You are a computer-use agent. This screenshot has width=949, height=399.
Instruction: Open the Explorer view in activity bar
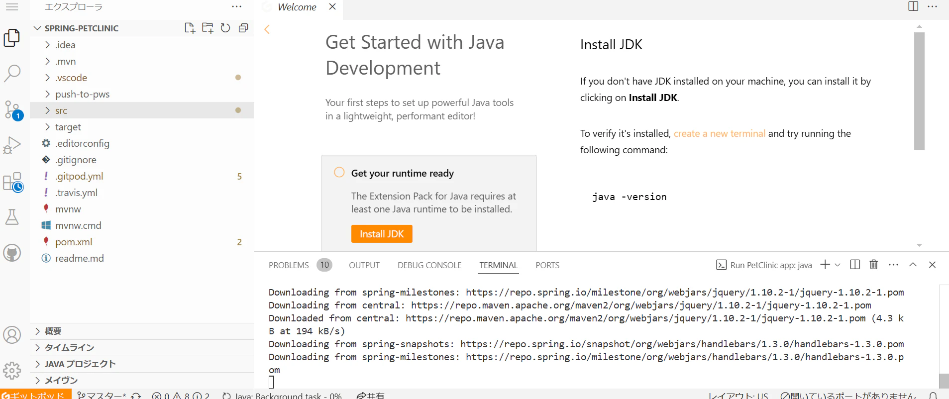[12, 38]
